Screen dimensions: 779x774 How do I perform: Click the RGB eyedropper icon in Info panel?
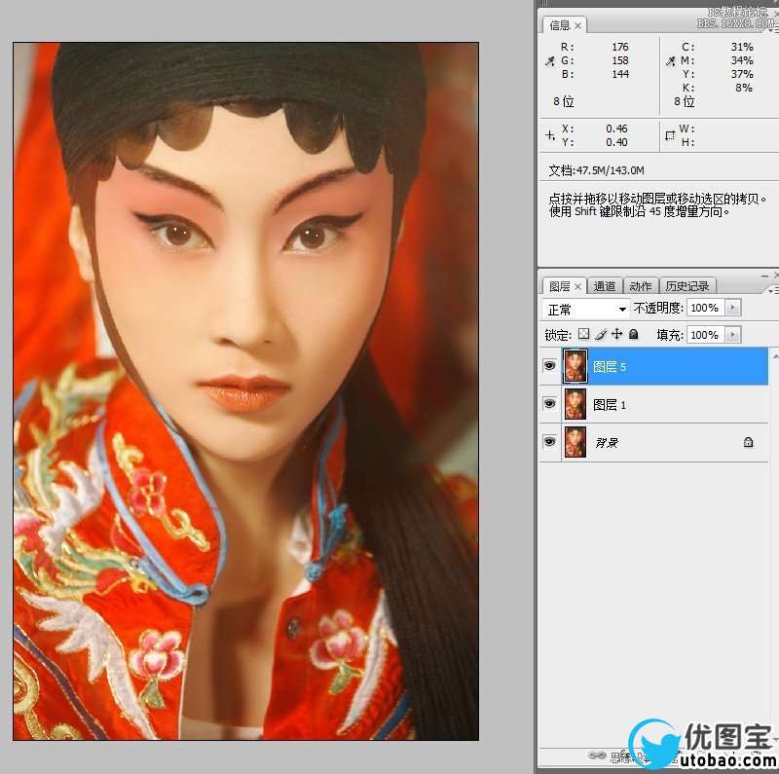click(550, 61)
